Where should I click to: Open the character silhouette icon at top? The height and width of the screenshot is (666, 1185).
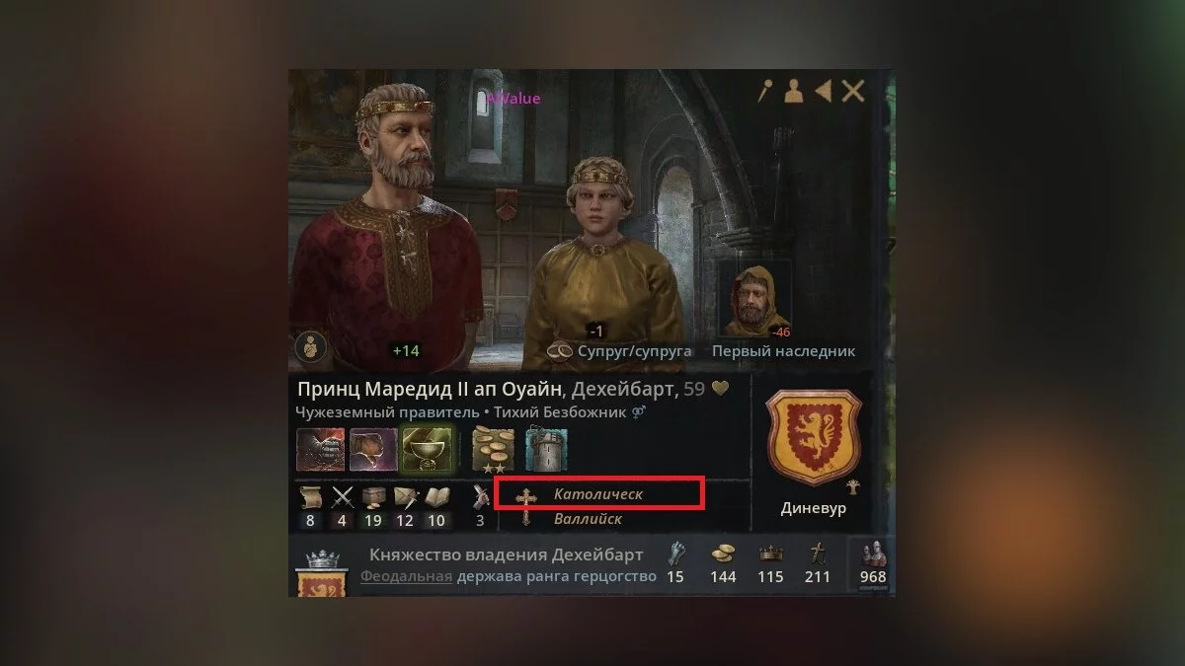793,92
